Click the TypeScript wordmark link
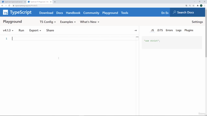 point(21,12)
